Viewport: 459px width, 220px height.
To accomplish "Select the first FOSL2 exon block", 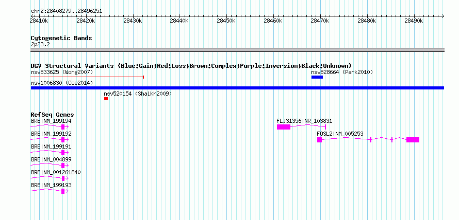I will [x=319, y=140].
